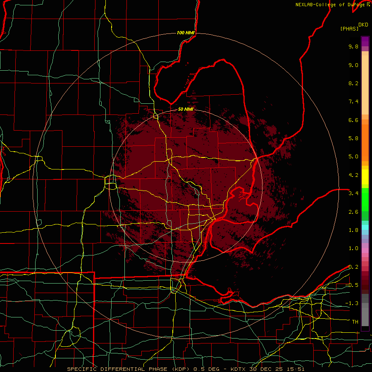The image size is (372, 372).
Task: Pick the purple segment atop the color bar
Action: (365, 41)
